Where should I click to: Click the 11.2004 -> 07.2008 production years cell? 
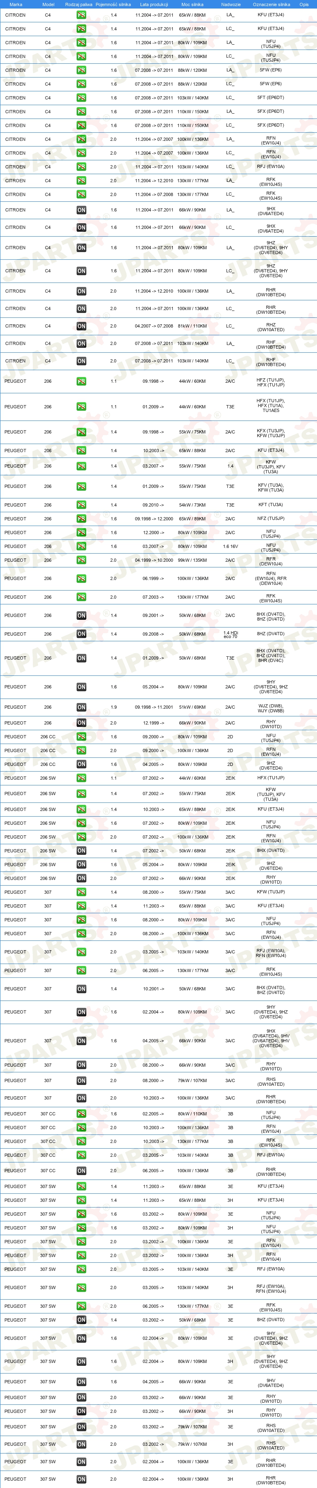154,195
